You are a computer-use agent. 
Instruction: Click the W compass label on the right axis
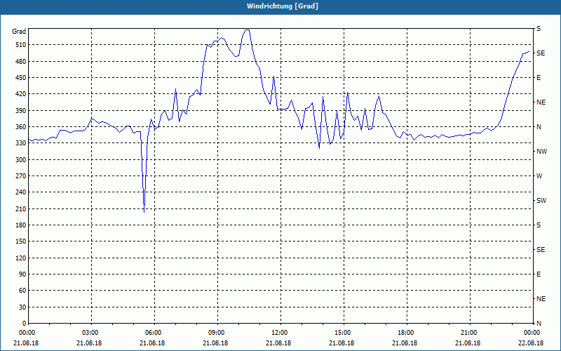click(x=539, y=176)
